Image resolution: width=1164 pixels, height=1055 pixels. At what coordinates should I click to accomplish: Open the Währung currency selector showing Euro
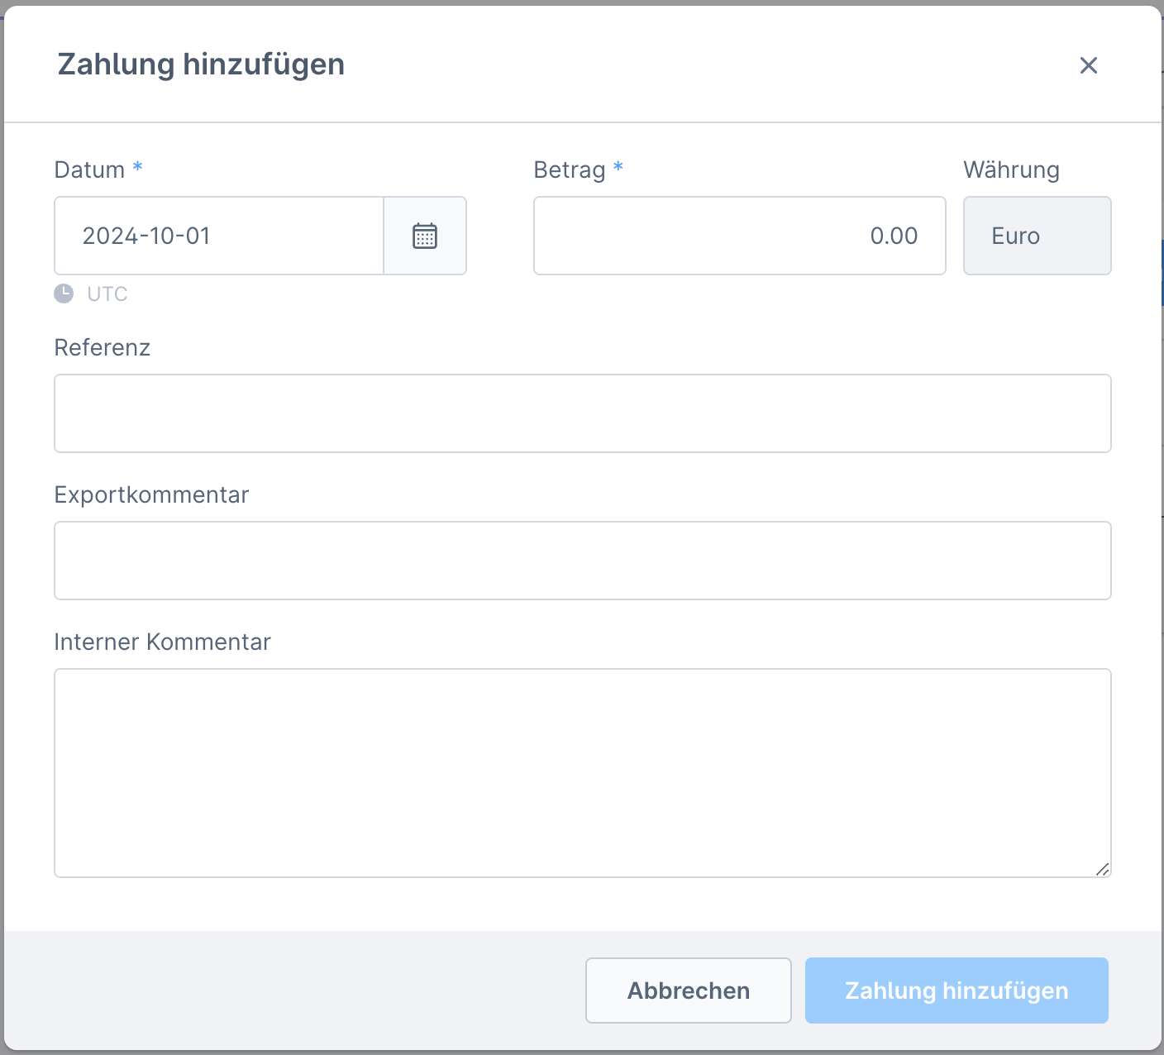coord(1037,236)
